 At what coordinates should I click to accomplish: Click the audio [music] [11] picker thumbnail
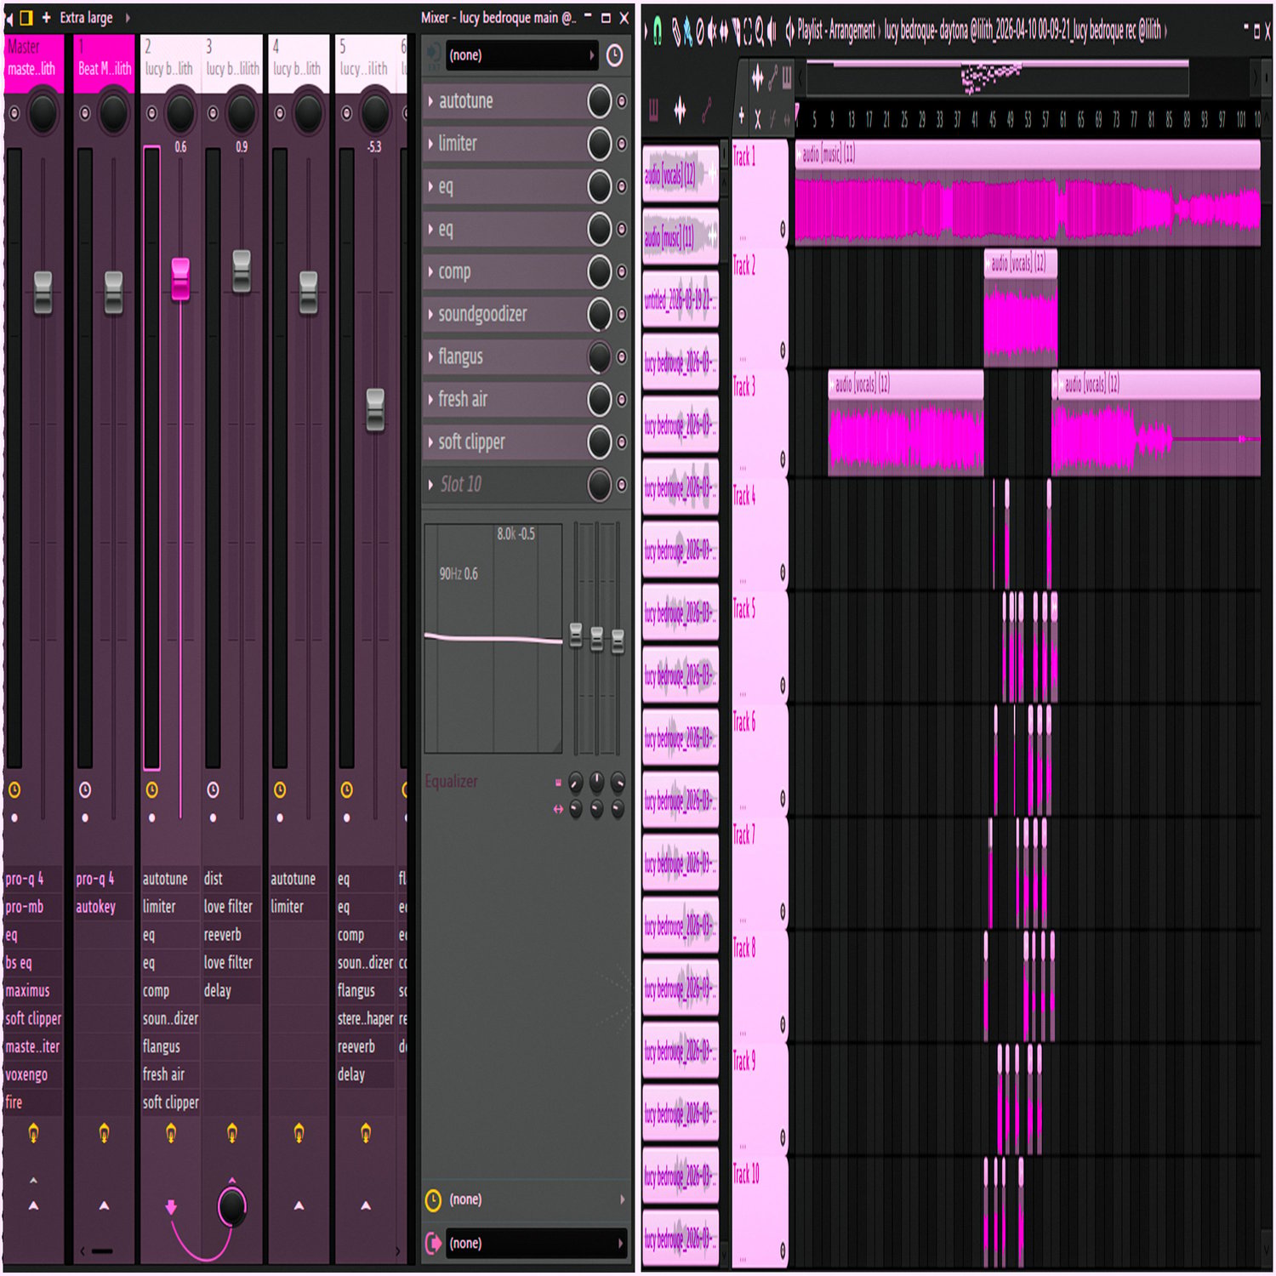(x=681, y=237)
